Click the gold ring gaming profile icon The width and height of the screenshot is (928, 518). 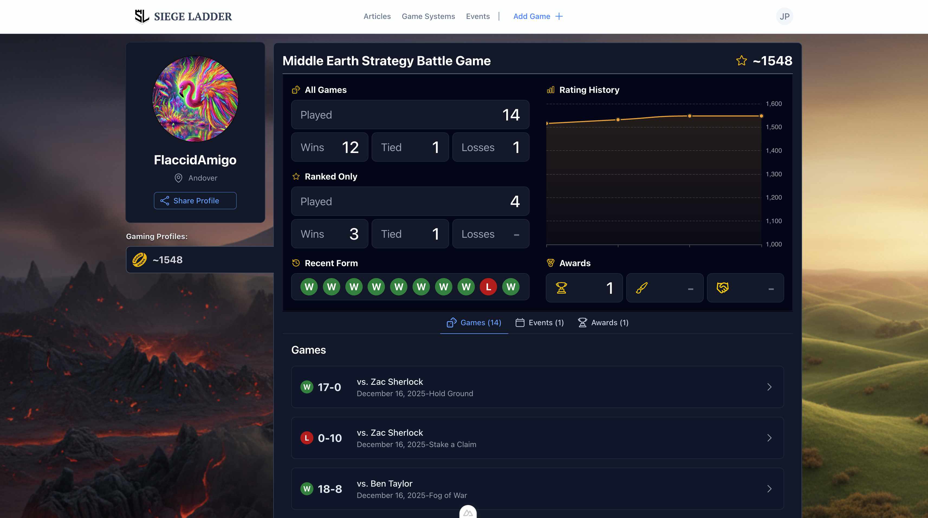click(x=139, y=260)
